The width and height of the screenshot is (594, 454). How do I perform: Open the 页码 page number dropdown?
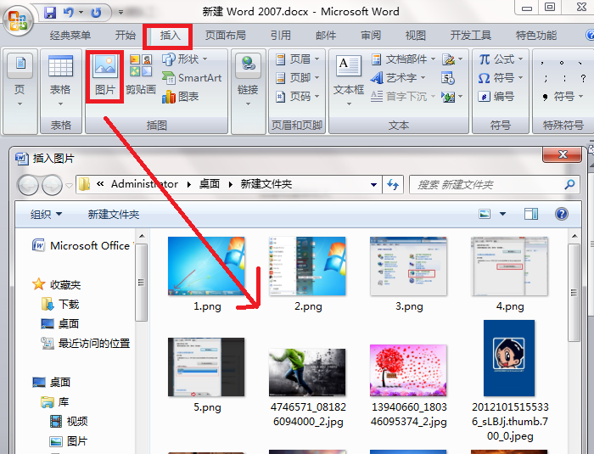coord(297,97)
